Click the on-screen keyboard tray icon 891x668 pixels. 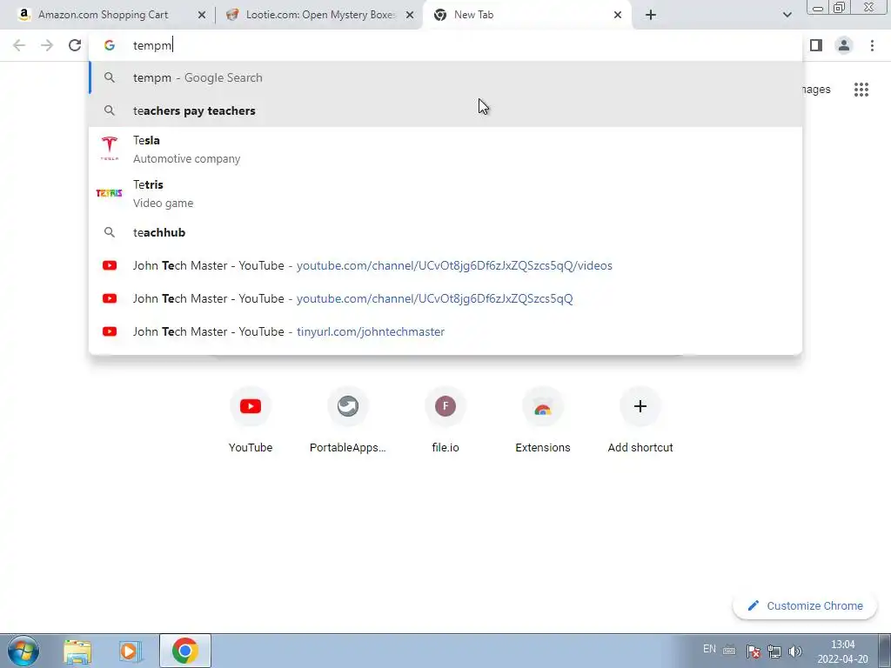(730, 651)
